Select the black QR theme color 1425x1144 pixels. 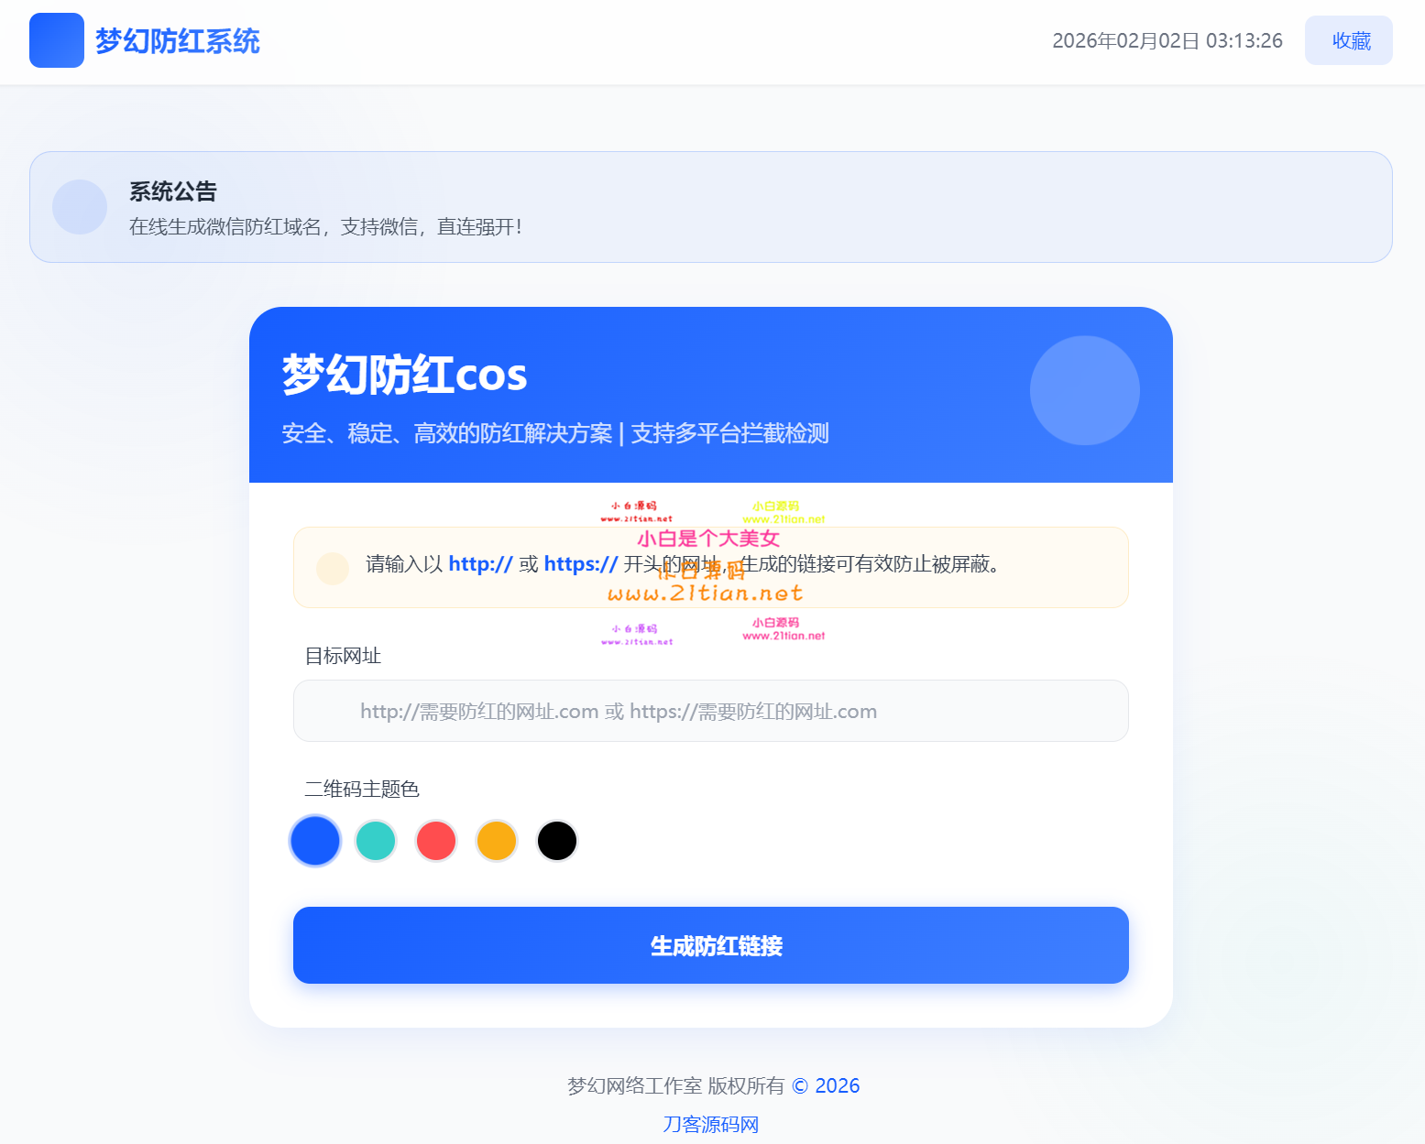(557, 841)
